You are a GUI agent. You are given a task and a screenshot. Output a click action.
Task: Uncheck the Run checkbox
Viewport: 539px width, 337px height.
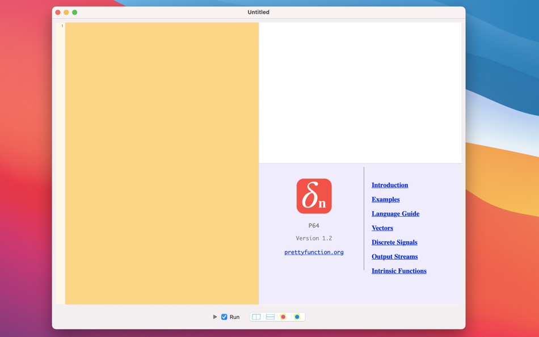224,317
